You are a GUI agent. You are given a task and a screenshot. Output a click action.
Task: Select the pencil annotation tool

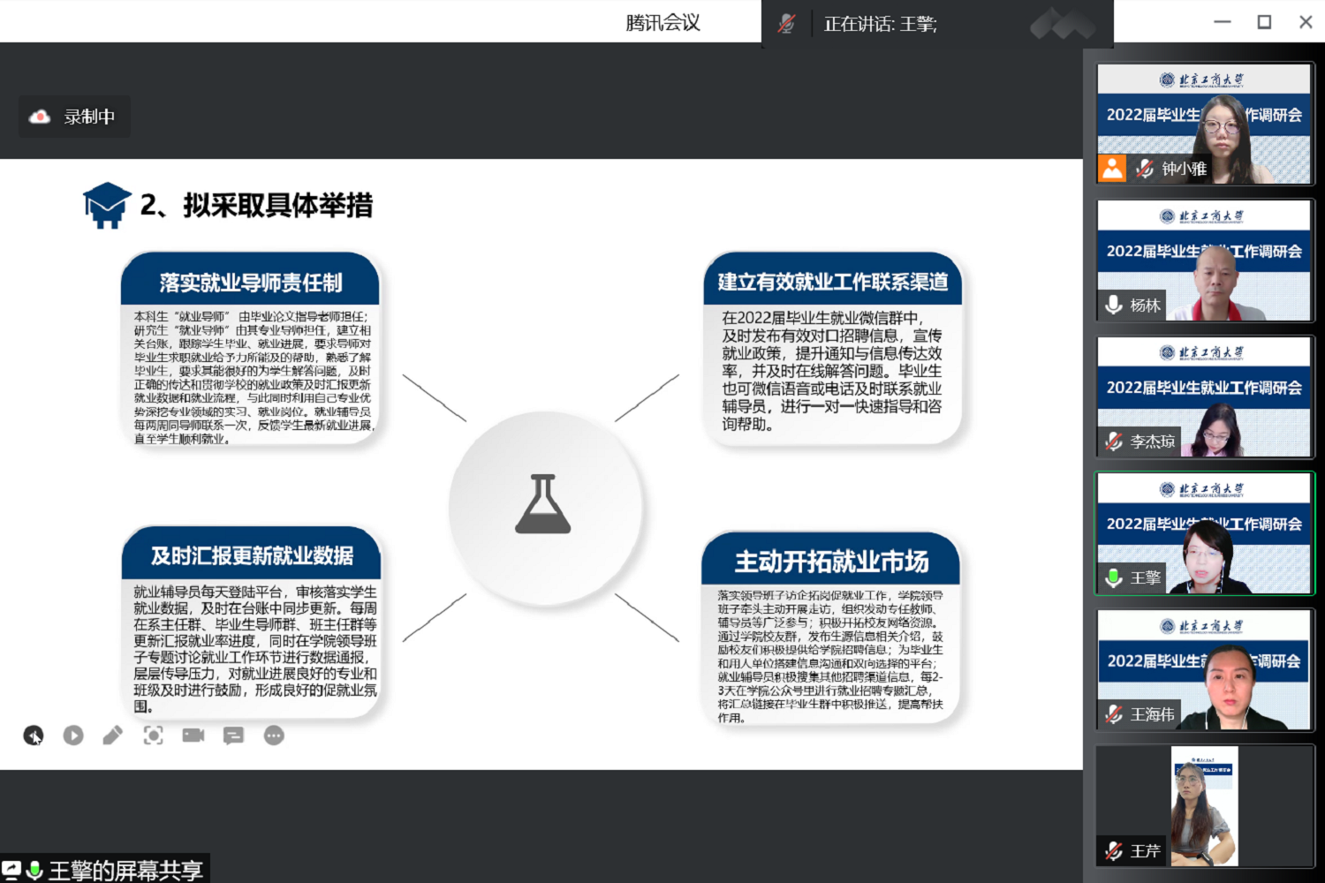[x=113, y=736]
